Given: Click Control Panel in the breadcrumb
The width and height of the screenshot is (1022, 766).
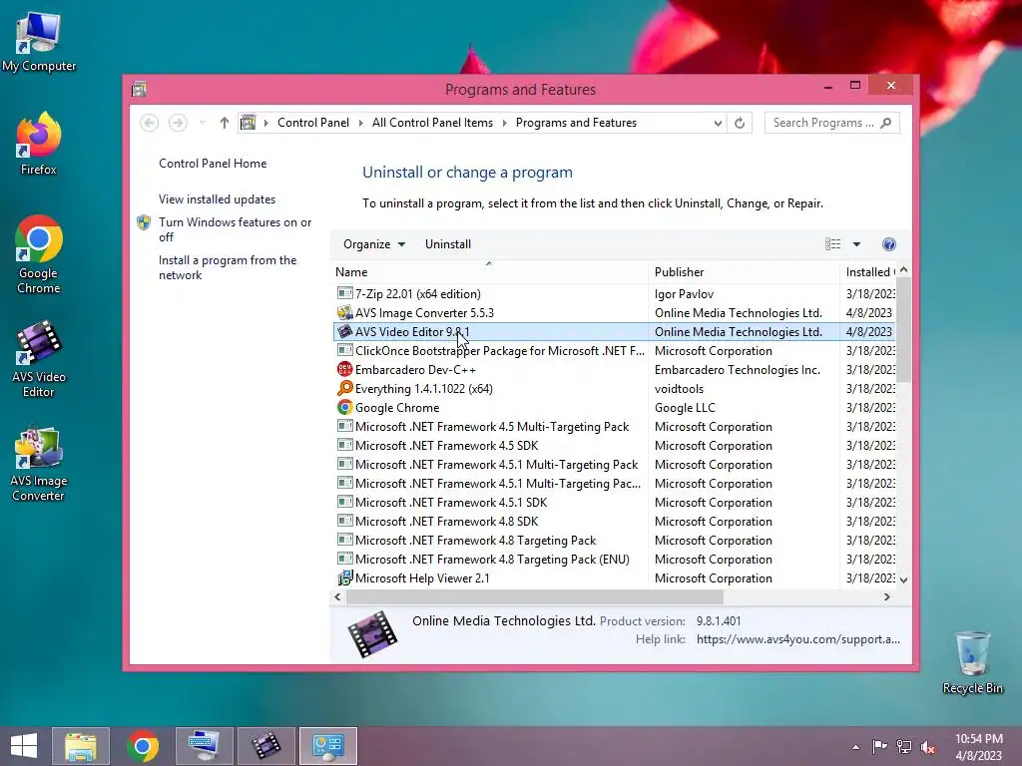Looking at the screenshot, I should pyautogui.click(x=312, y=123).
